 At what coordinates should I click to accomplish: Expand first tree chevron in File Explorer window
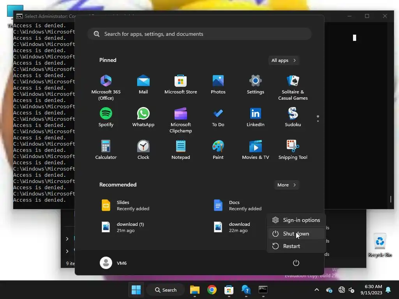click(67, 239)
